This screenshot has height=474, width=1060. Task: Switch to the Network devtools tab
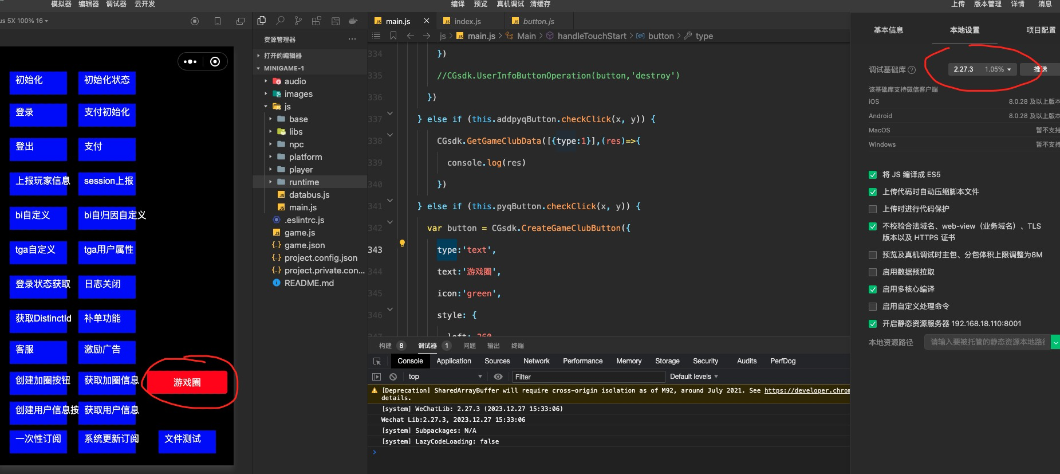(x=536, y=361)
